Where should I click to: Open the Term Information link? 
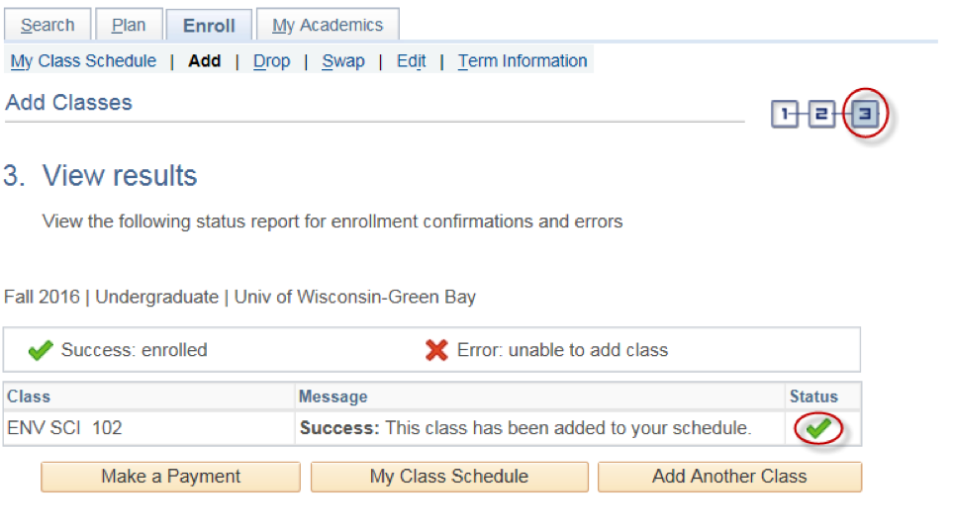point(523,60)
